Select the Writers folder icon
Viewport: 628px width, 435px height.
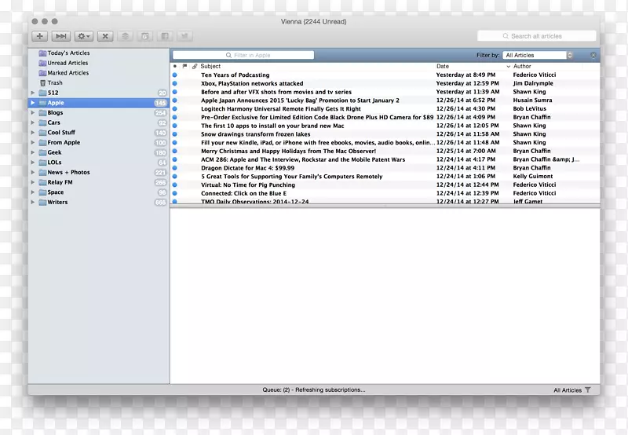pos(42,203)
